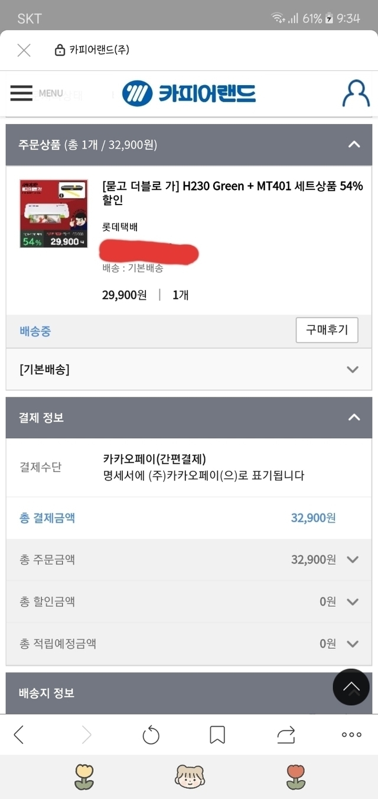Open the H230 Green + MT401 product link
This screenshot has width=378, height=799.
point(232,193)
